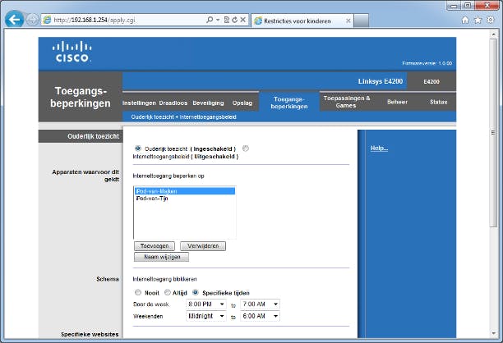Open the browser Tools gear icon
Image resolution: width=503 pixels, height=343 pixels.
pos(491,20)
